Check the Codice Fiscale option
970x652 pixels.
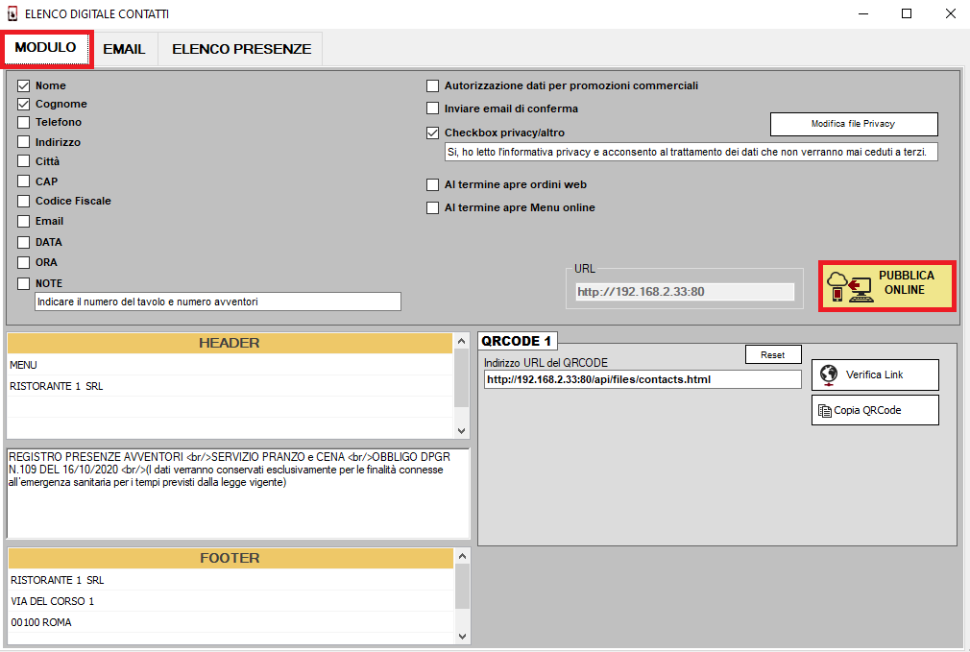tap(24, 202)
